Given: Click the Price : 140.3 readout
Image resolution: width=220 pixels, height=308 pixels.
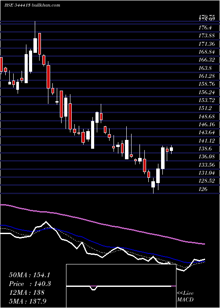Looking at the screenshot, I should (30, 284).
